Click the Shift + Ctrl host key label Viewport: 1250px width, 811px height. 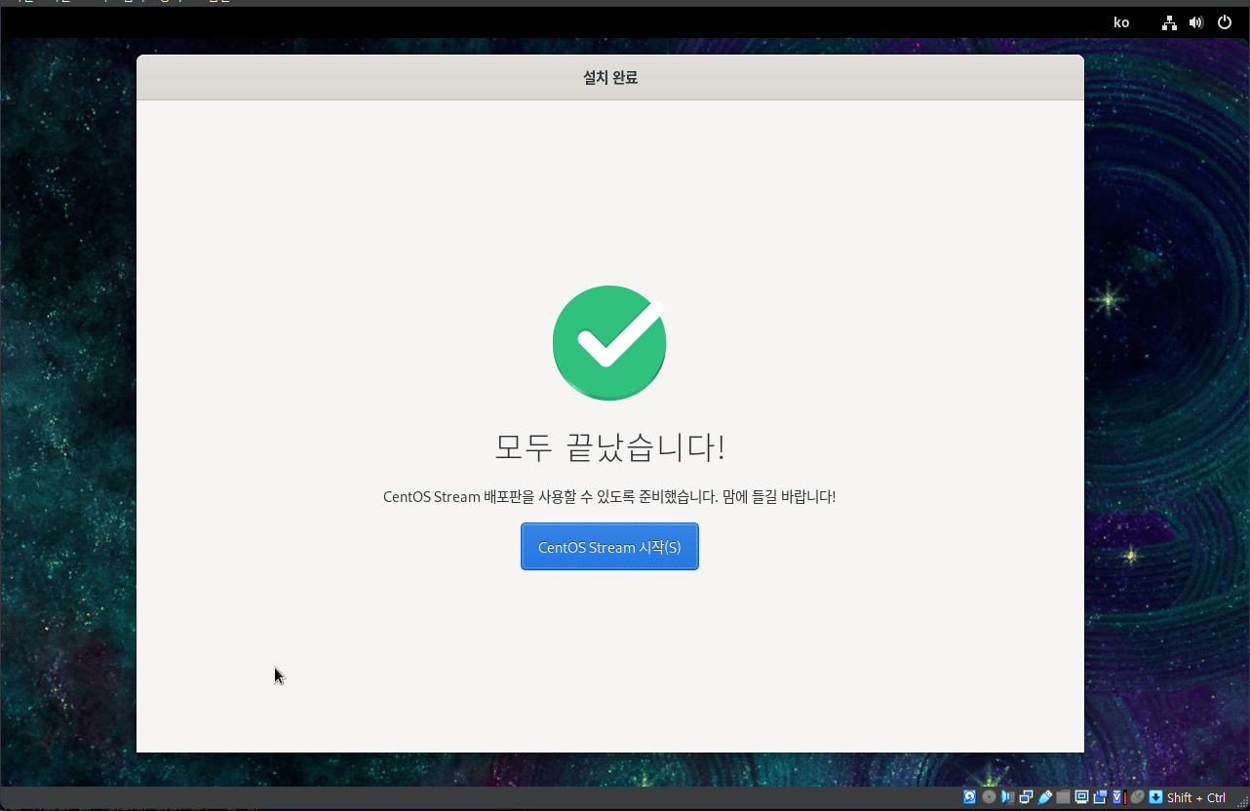coord(1196,797)
